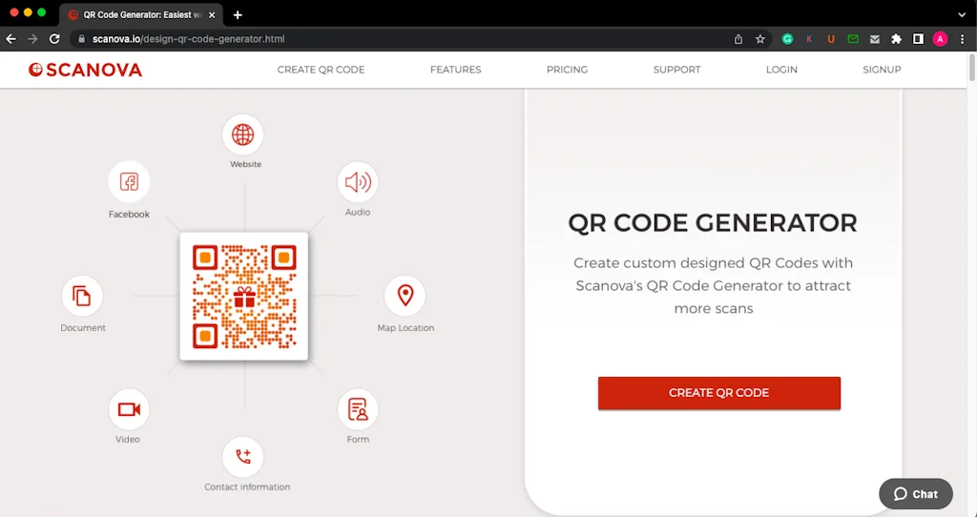Go to PRICING page
This screenshot has height=517, width=977.
[567, 70]
